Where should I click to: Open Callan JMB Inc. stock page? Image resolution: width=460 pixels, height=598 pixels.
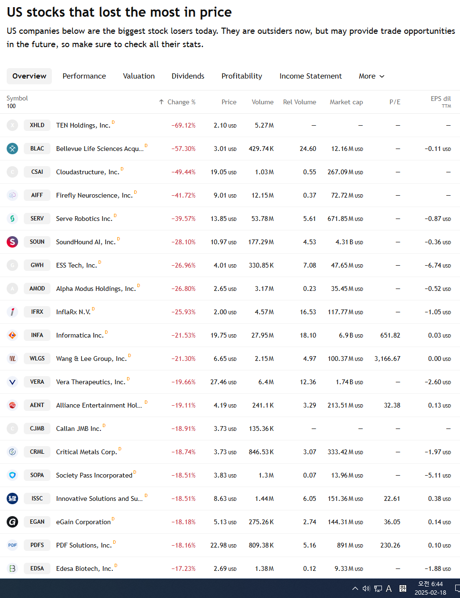click(x=79, y=429)
